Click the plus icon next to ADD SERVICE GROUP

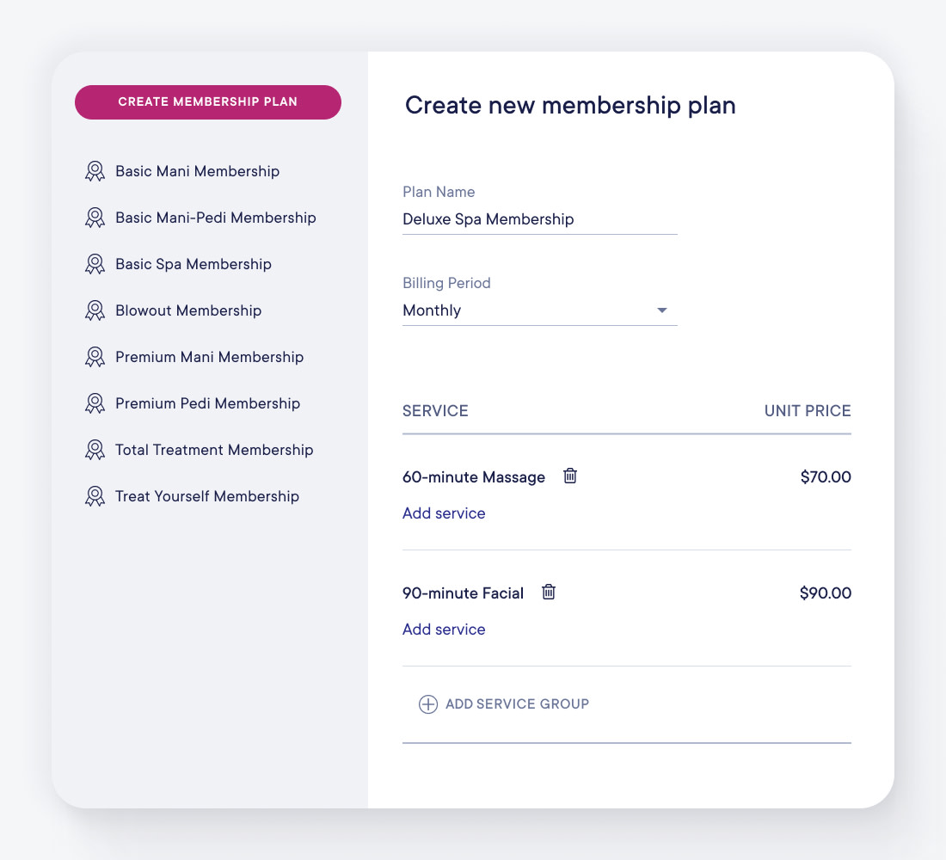(x=428, y=704)
